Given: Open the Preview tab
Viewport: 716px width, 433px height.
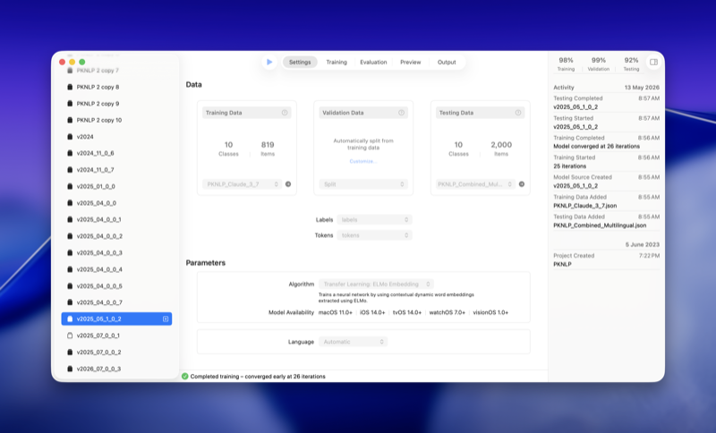Looking at the screenshot, I should 411,62.
